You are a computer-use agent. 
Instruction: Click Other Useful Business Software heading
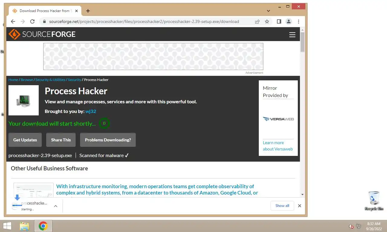click(x=49, y=168)
